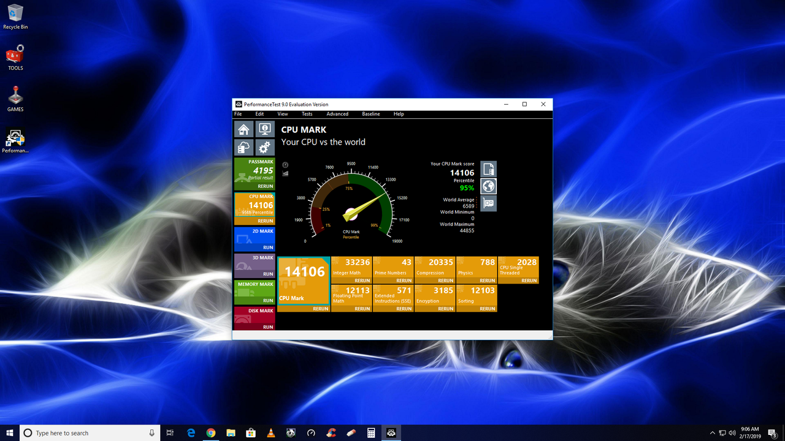
Task: Click the speedometer icon on the taskbar
Action: pos(311,433)
